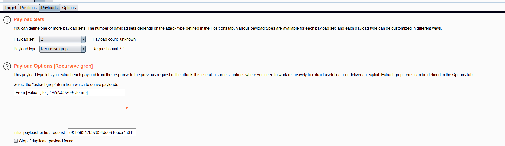
Task: Open the Payload type Recursive grep combo box
Action: point(63,49)
